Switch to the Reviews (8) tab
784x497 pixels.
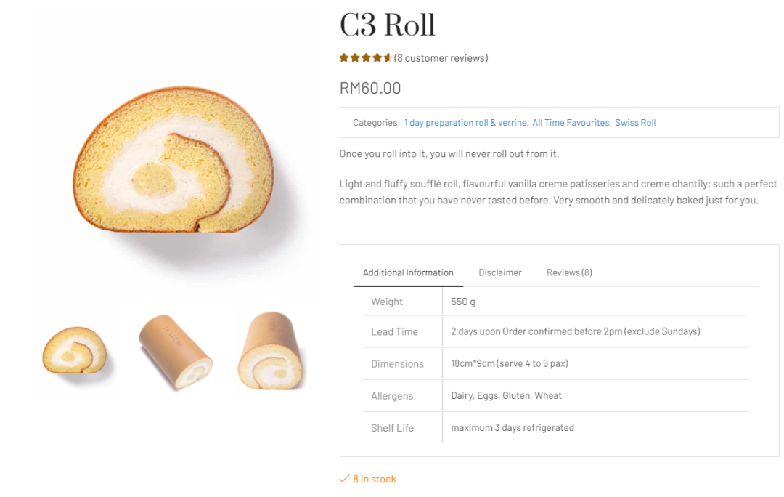(x=570, y=272)
